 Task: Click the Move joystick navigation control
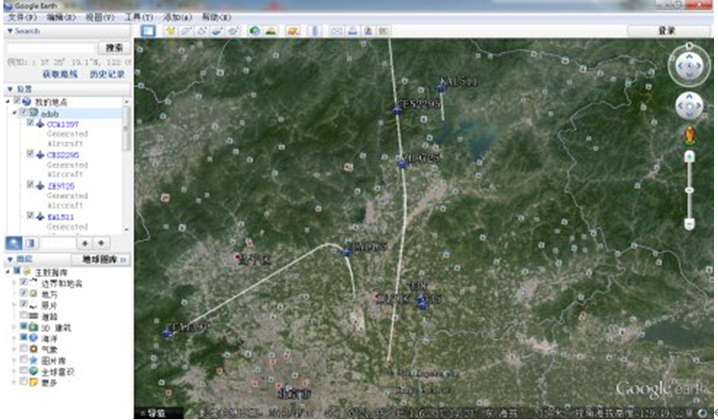coord(690,105)
